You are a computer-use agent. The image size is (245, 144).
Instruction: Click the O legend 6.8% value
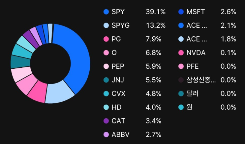coord(153,53)
